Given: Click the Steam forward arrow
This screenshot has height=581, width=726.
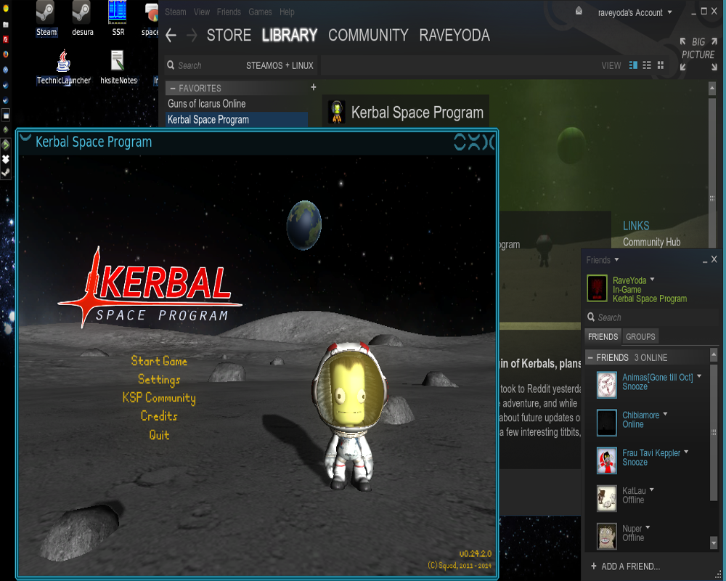Looking at the screenshot, I should point(192,35).
